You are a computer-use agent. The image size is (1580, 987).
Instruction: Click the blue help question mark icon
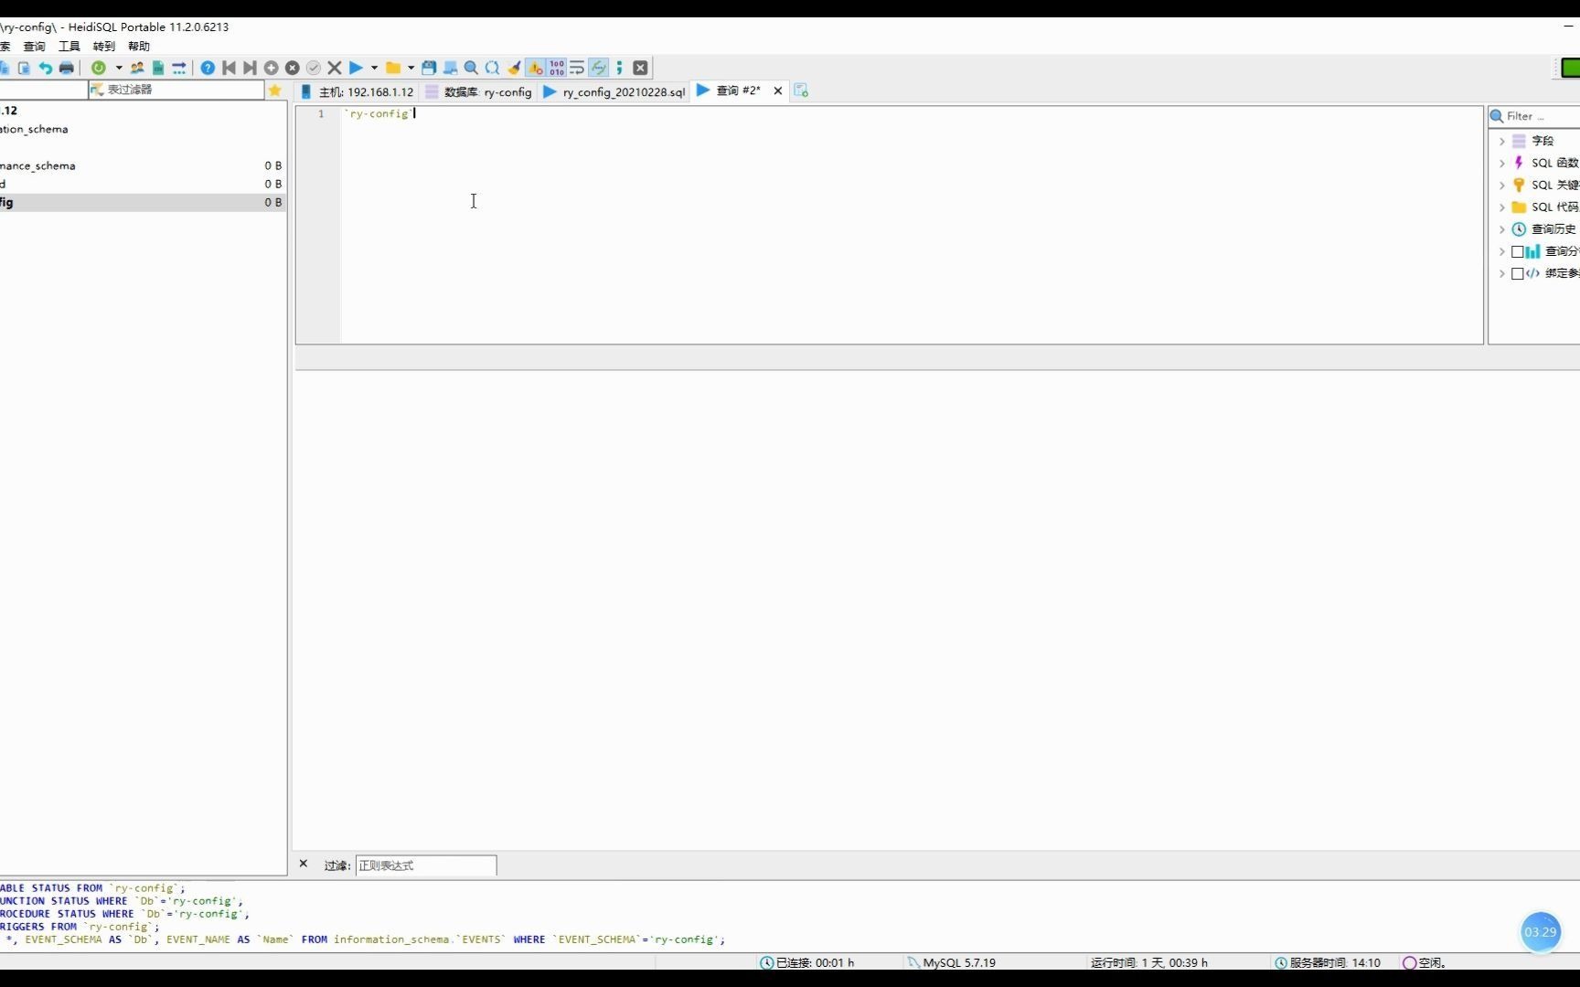(x=208, y=68)
